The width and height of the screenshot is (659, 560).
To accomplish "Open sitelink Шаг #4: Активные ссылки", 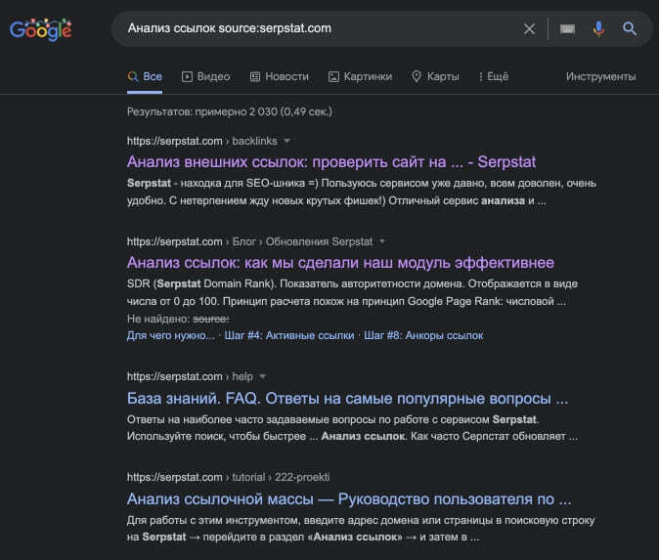I will tap(289, 335).
